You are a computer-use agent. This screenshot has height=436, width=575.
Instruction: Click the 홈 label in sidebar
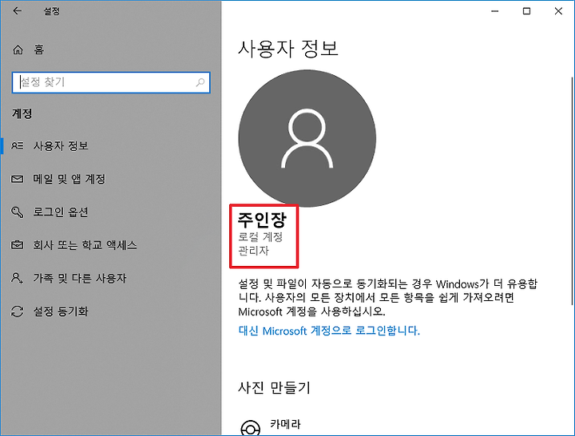39,50
